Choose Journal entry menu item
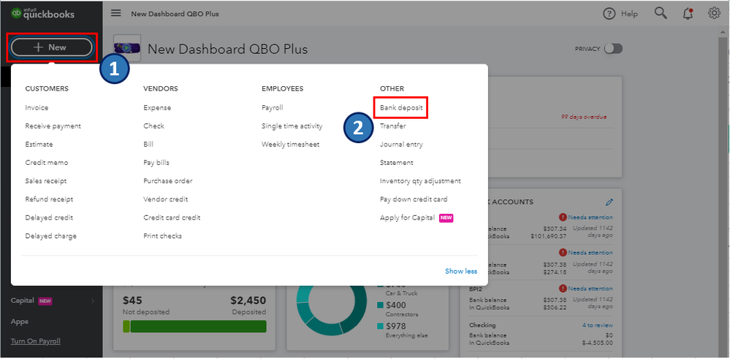The height and width of the screenshot is (359, 730). coord(401,144)
